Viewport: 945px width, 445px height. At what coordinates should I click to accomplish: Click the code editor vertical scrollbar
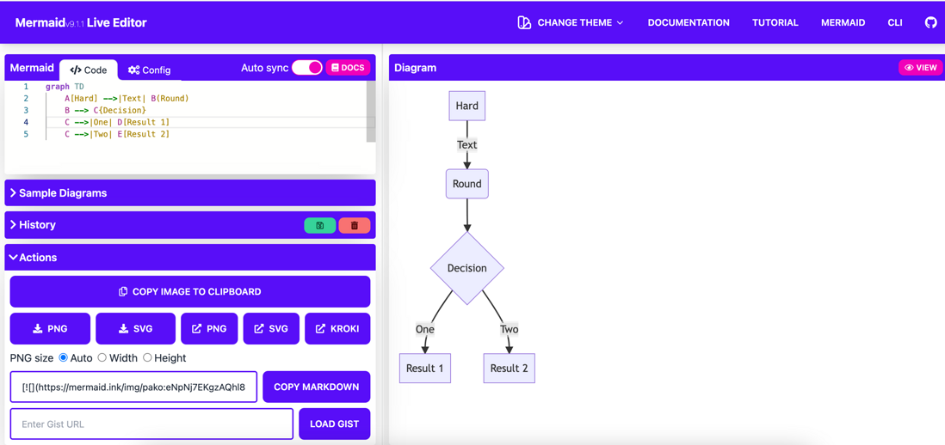(371, 112)
